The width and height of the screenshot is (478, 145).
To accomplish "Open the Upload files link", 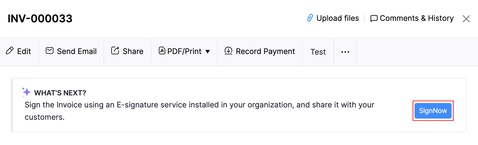I will 337,18.
